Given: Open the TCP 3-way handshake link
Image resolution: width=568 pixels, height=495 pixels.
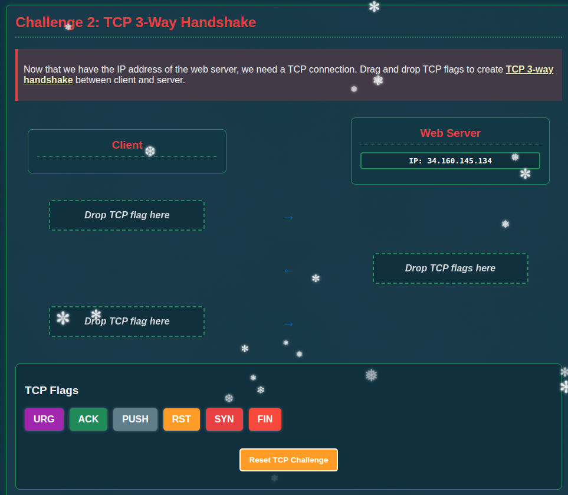Looking at the screenshot, I should (x=529, y=70).
